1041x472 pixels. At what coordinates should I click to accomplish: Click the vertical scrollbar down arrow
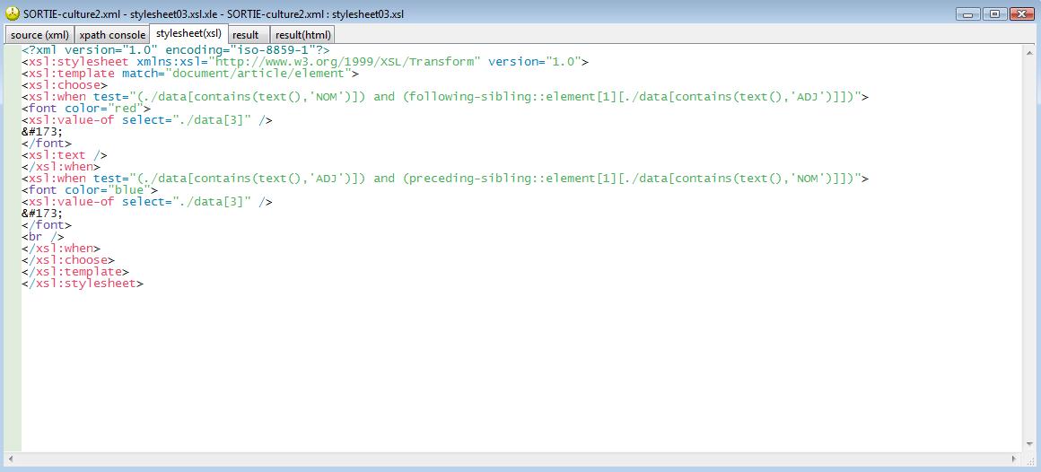(1028, 445)
